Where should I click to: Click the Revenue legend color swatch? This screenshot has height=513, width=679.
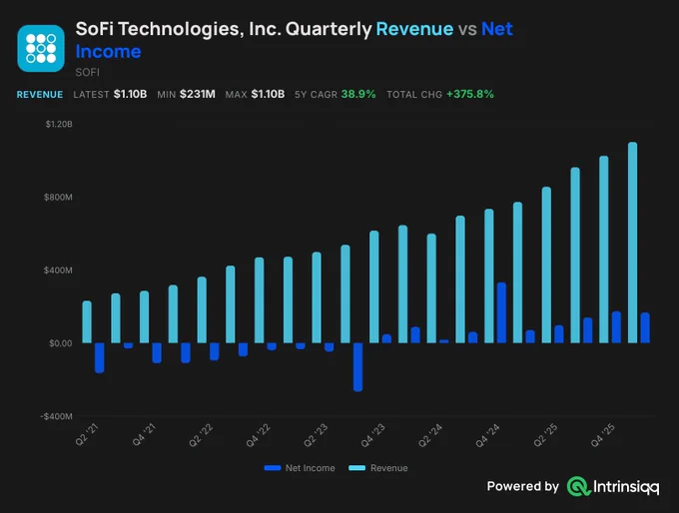click(356, 468)
